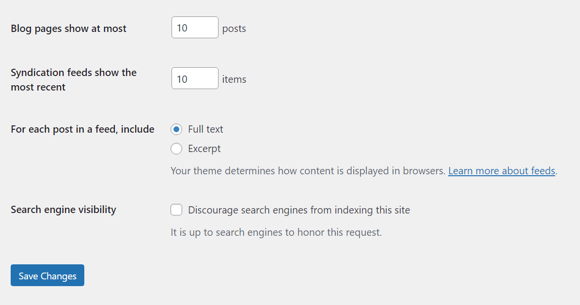Enable the "Discourage search engines" checkbox
This screenshot has width=580, height=305.
click(x=176, y=210)
